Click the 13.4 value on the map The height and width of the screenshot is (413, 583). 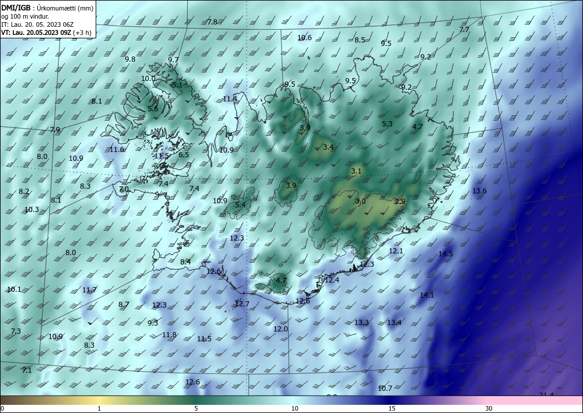(x=394, y=322)
